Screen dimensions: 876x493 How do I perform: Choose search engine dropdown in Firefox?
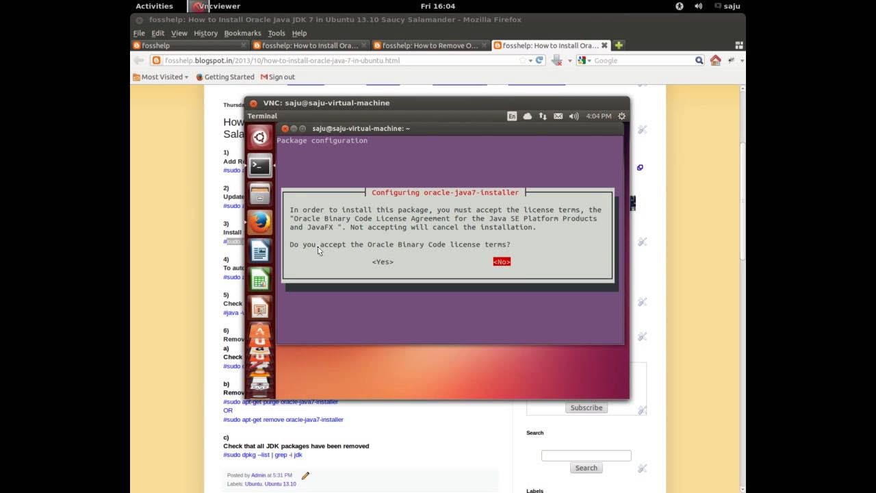pos(584,60)
